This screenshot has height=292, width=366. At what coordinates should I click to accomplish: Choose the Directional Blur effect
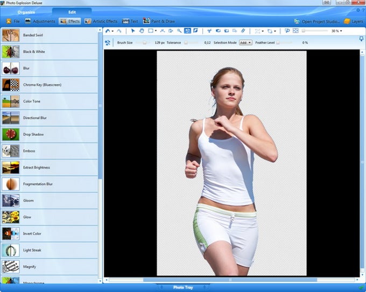[x=50, y=118]
